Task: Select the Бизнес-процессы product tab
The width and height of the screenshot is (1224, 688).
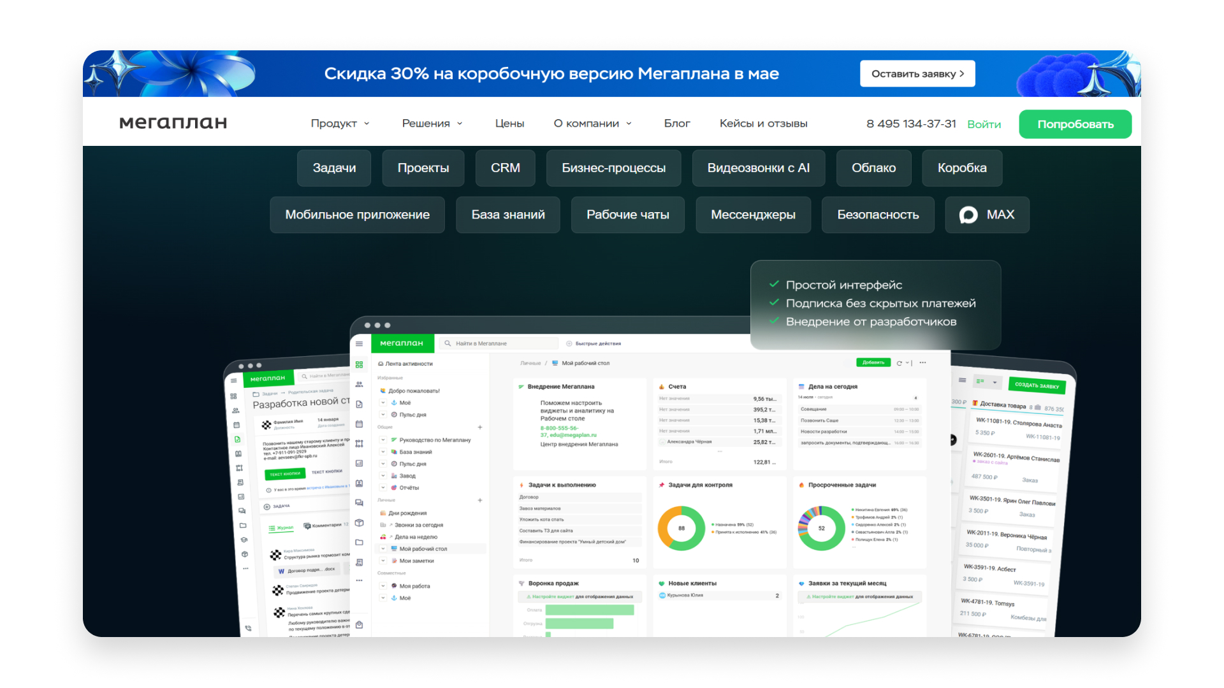Action: pos(613,168)
